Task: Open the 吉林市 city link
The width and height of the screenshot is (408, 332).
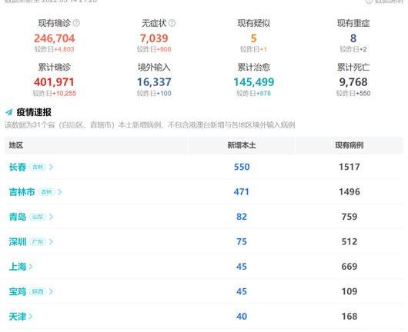Action: (x=22, y=192)
